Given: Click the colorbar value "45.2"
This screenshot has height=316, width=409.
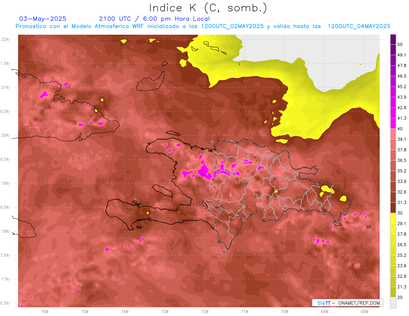Looking at the screenshot, I should pyautogui.click(x=402, y=87).
